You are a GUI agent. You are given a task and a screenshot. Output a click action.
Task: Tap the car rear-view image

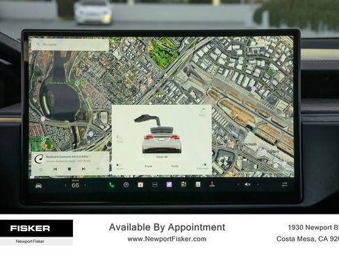click(x=162, y=139)
